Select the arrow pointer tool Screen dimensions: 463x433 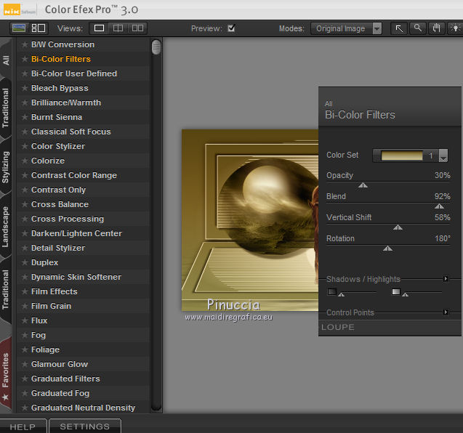399,28
